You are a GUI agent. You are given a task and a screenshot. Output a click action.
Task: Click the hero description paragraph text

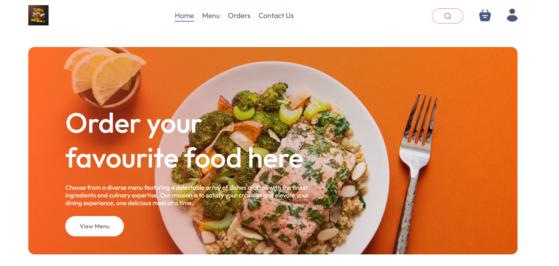click(x=187, y=195)
